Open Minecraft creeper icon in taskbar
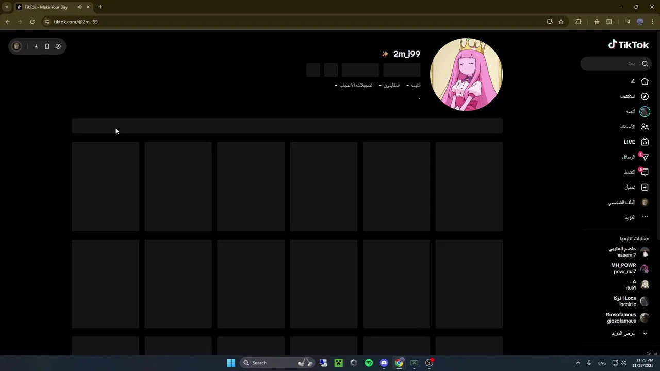 point(338,363)
